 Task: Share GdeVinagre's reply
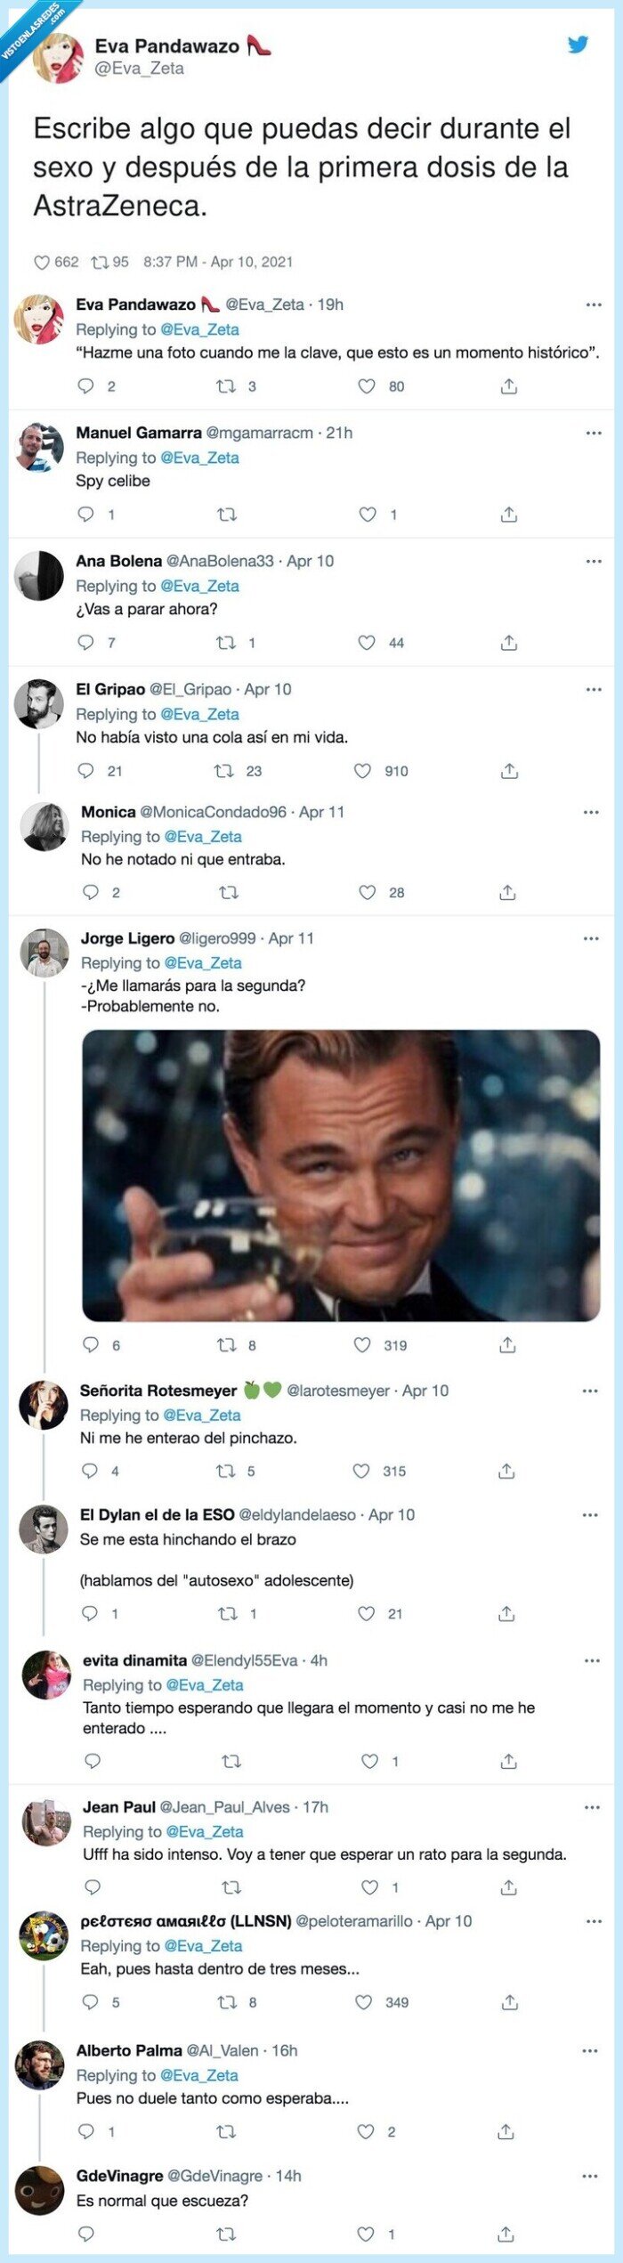click(x=506, y=2233)
